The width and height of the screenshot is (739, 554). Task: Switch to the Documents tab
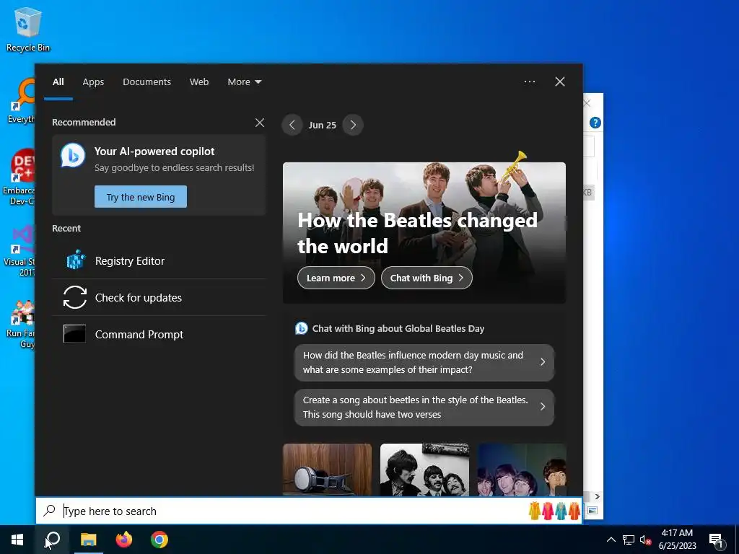click(147, 82)
